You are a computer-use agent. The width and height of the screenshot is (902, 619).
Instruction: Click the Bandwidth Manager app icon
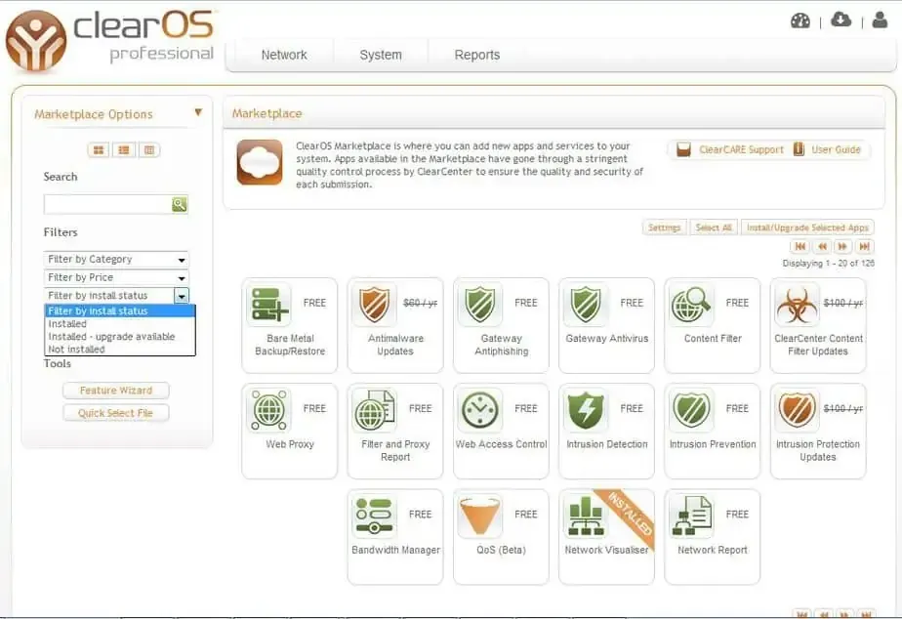(x=374, y=516)
